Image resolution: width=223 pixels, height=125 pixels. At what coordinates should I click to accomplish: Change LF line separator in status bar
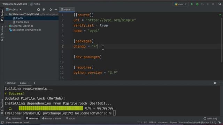(145, 122)
